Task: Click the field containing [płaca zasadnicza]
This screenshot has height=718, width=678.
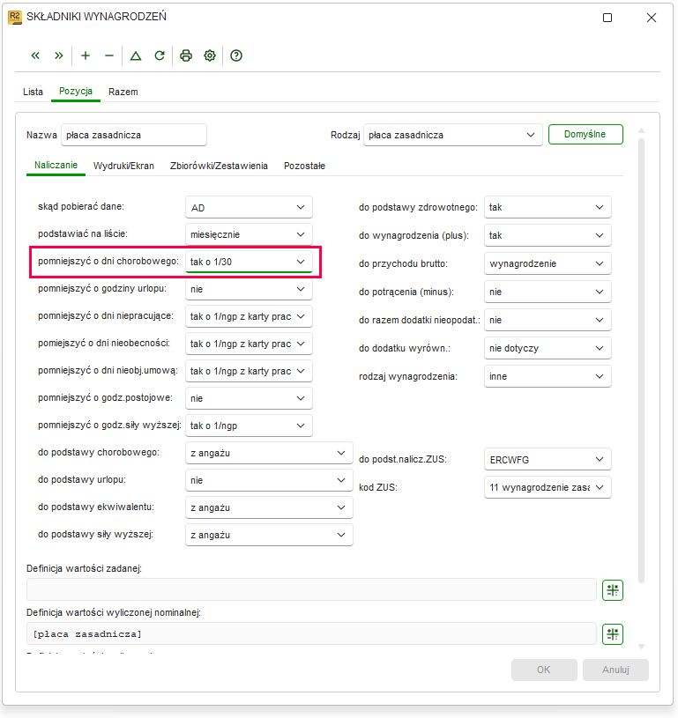Action: click(x=311, y=634)
